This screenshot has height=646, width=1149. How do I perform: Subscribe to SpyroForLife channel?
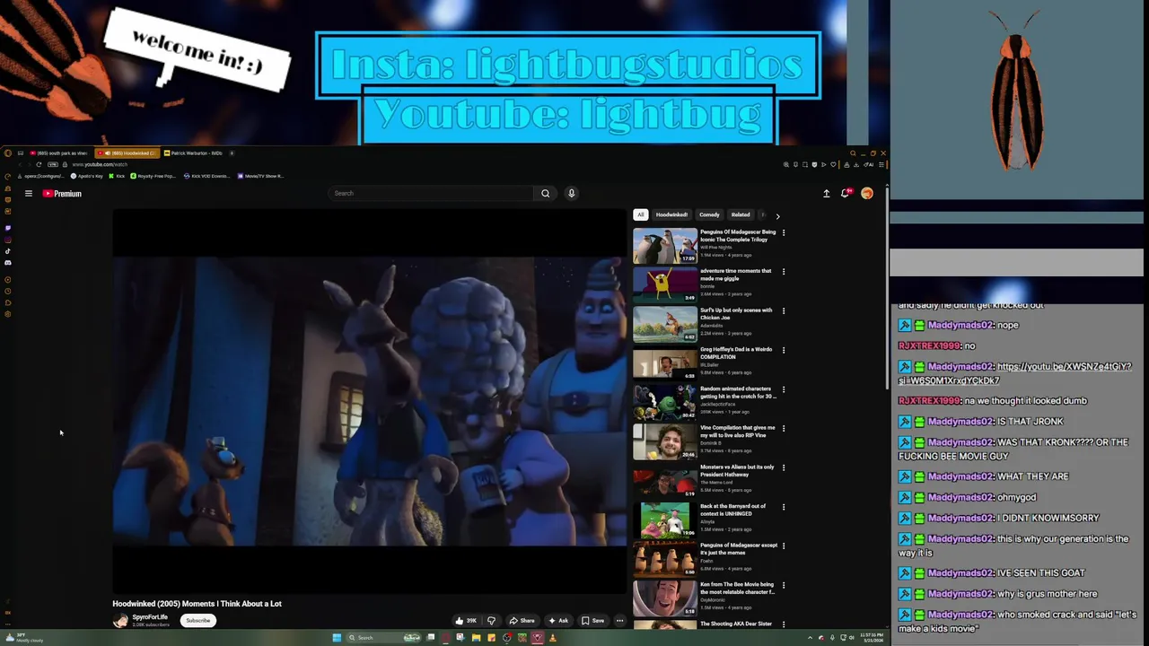click(197, 620)
